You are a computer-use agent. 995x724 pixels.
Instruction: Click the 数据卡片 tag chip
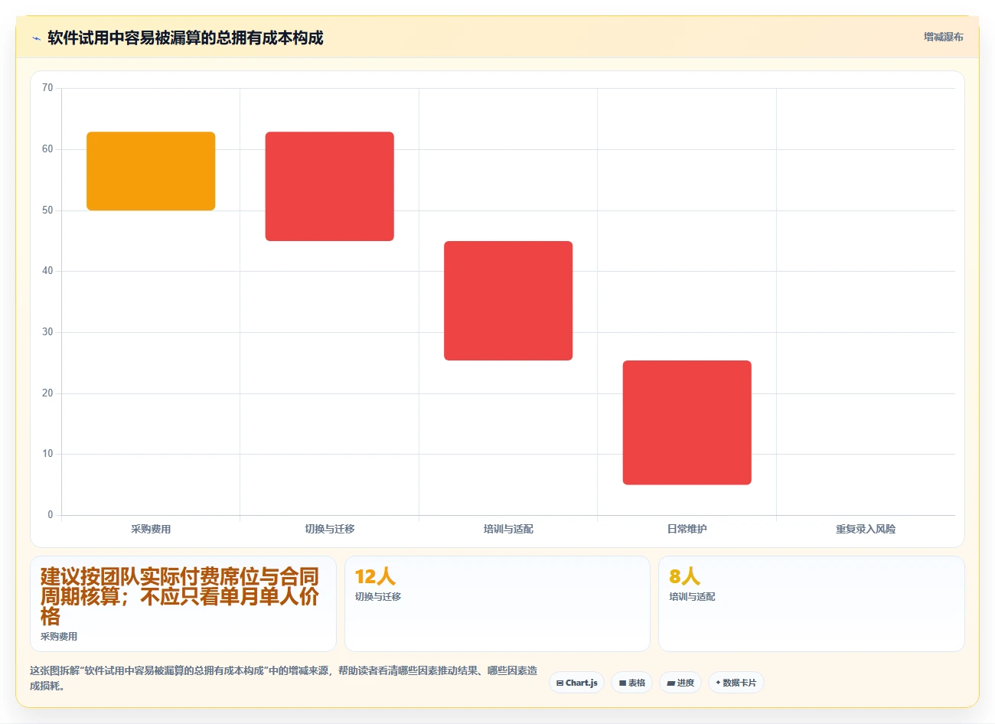coord(736,683)
